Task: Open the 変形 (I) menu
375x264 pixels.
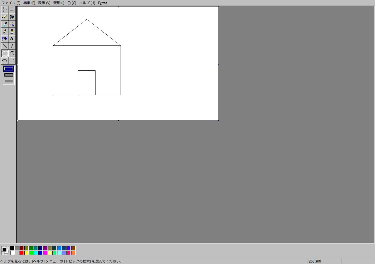Action: (59, 3)
